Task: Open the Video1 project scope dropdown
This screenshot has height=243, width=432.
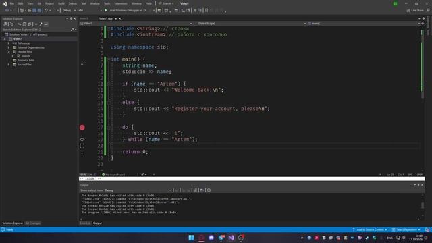Action: click(136, 24)
